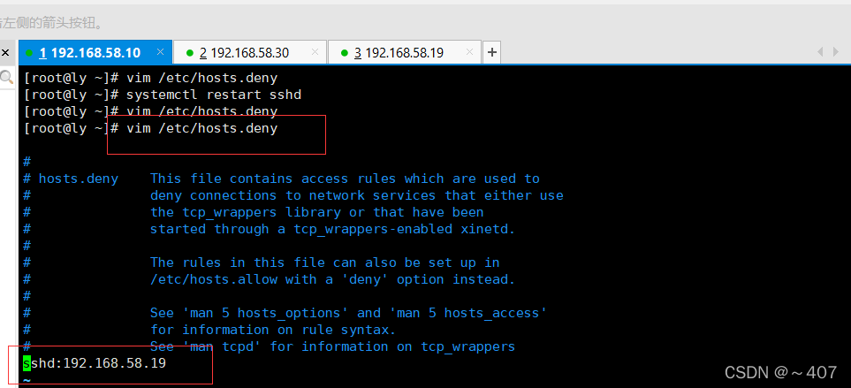Click comment 'started through a tcp_wrappers-enabled xinetd.'

[332, 229]
